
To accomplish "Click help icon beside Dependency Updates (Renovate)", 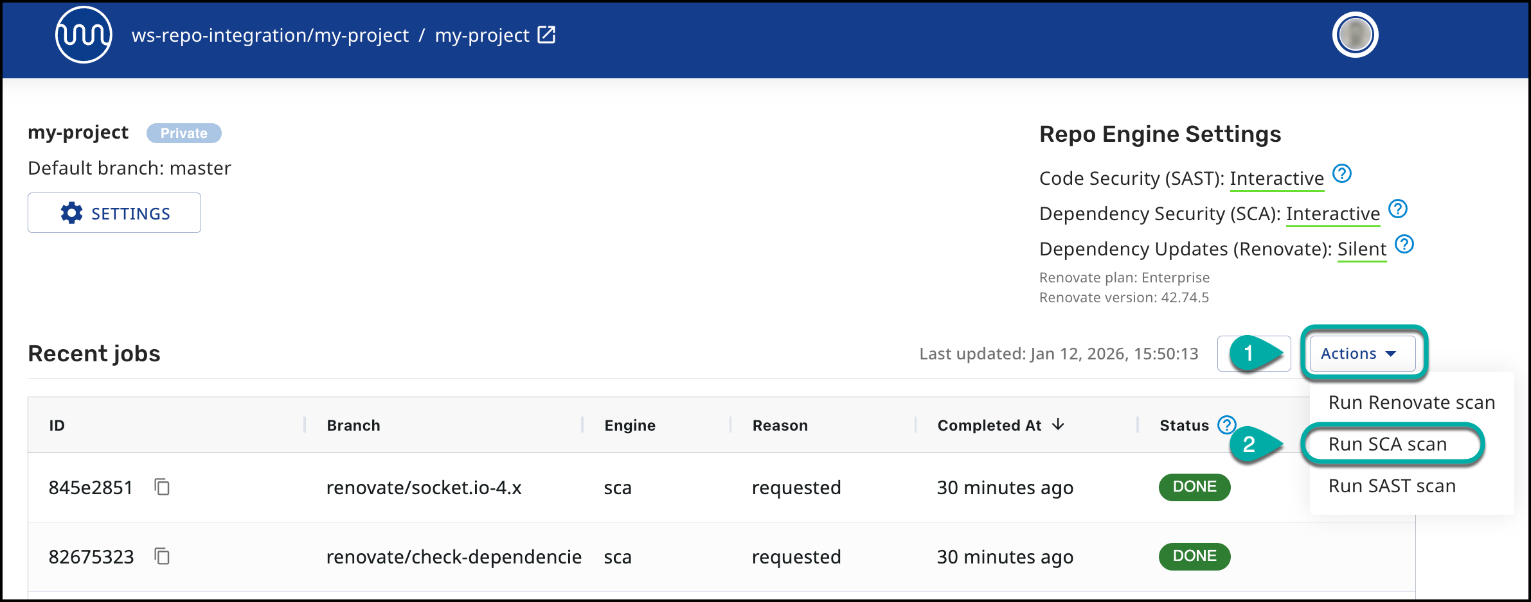I will coord(1404,245).
